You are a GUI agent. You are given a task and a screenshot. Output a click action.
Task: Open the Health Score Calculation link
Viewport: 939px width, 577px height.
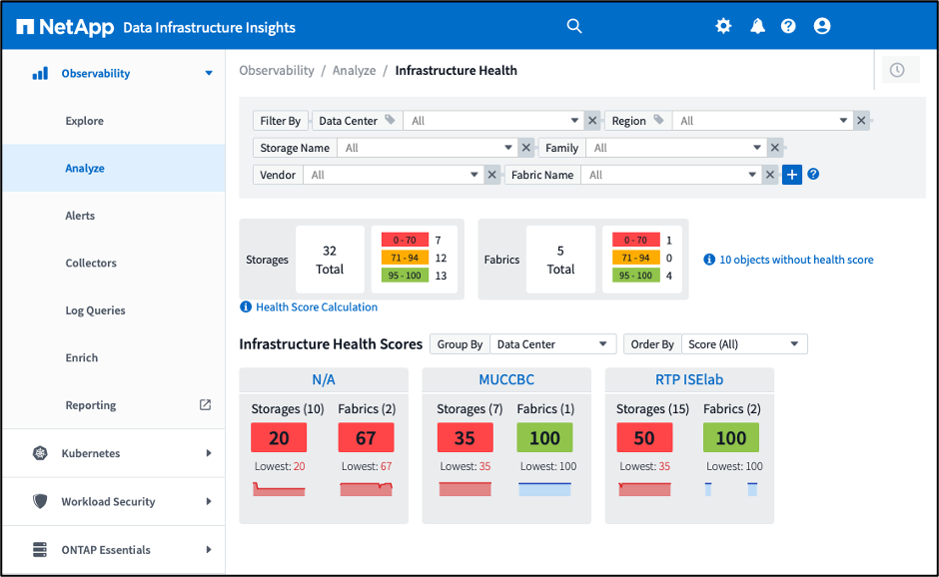(316, 307)
